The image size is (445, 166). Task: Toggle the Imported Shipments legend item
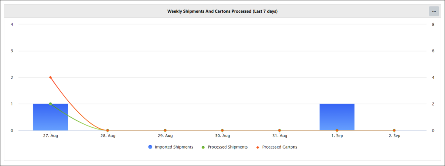pyautogui.click(x=170, y=147)
